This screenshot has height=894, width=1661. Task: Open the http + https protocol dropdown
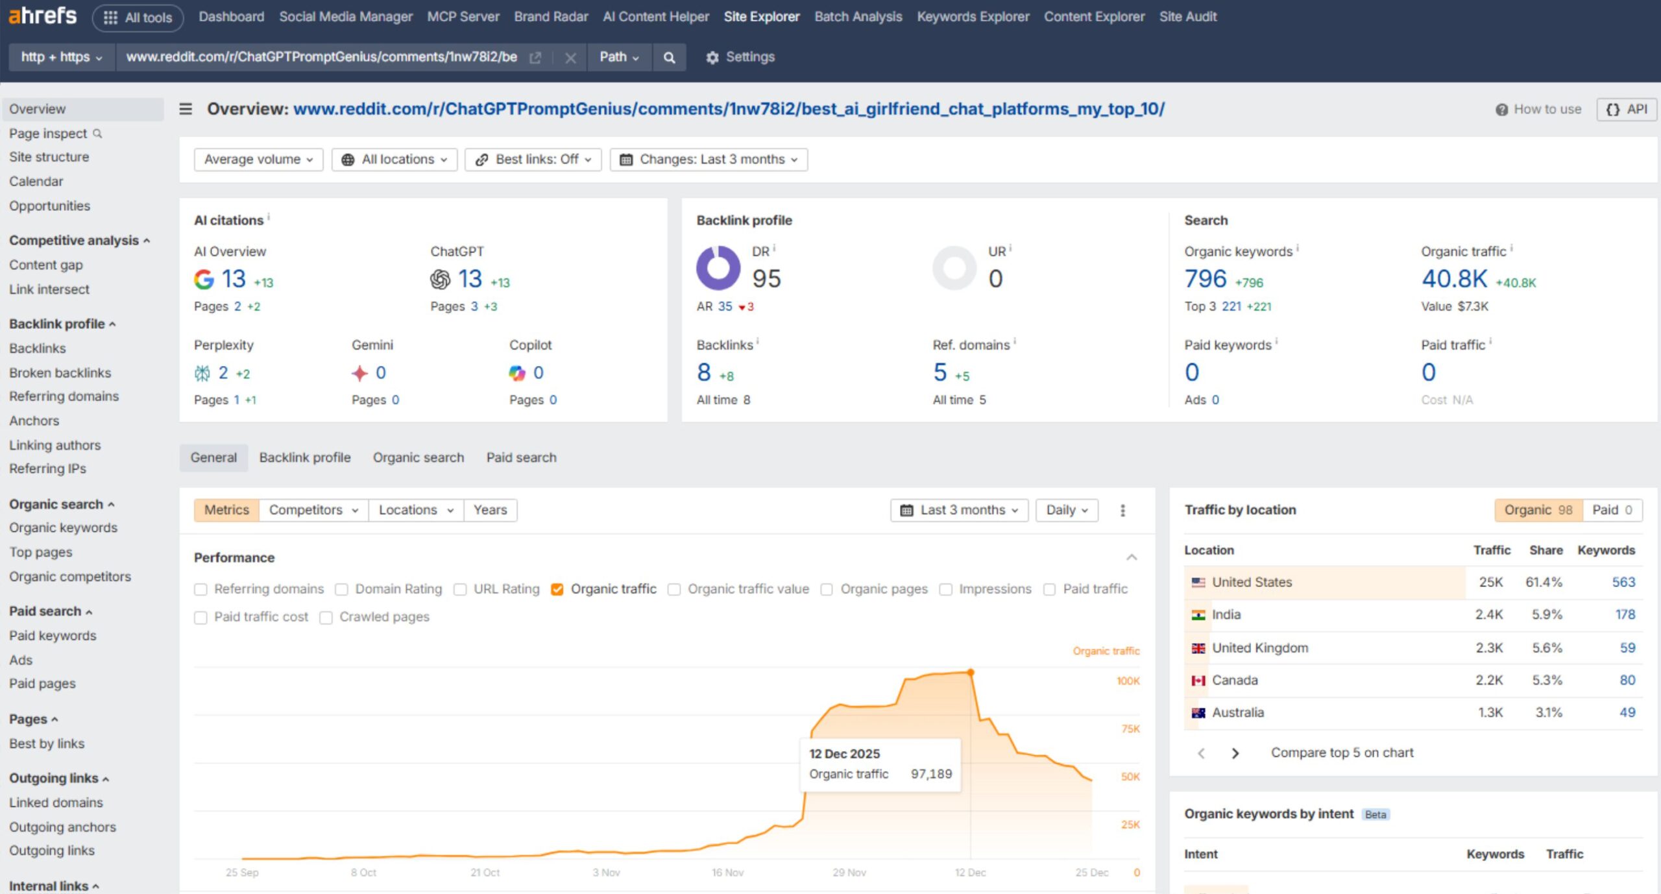tap(61, 57)
